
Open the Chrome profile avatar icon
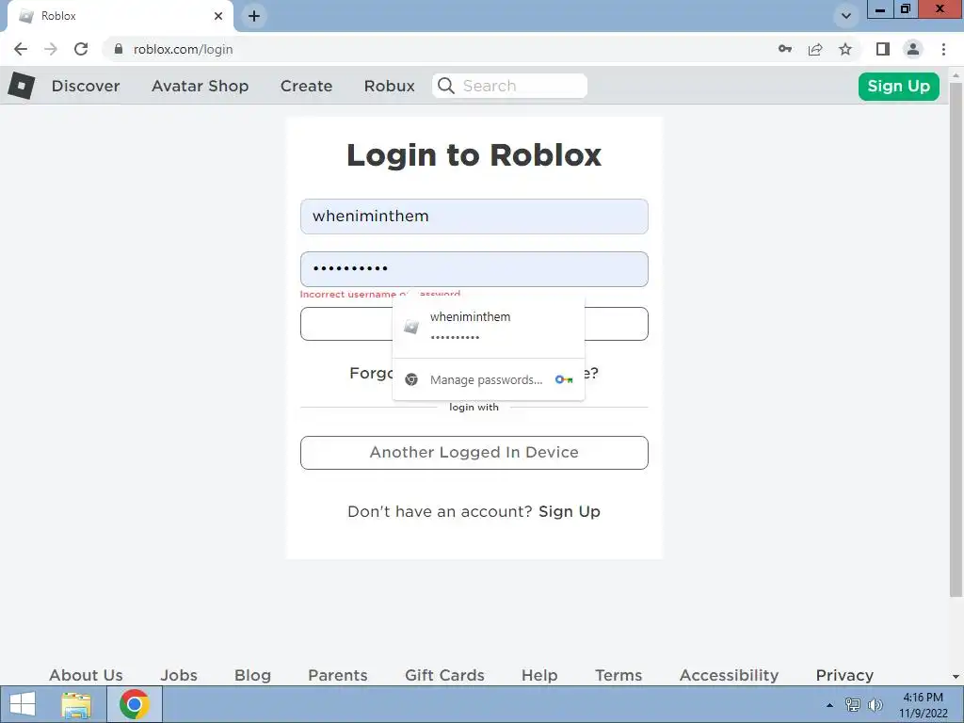913,49
